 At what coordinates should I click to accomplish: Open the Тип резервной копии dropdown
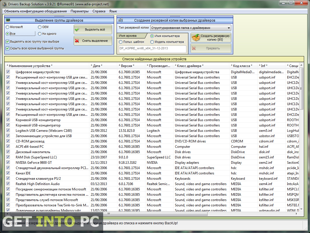[x=191, y=28]
